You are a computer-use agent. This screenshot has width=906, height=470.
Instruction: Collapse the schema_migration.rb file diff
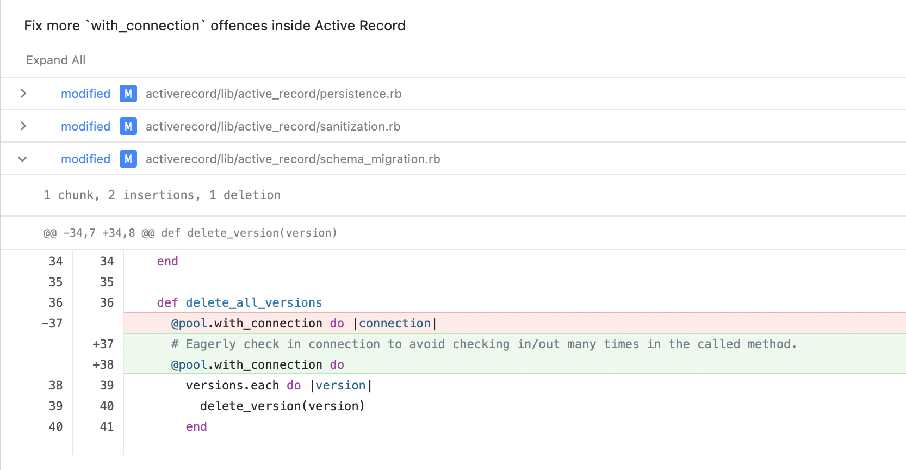click(23, 159)
